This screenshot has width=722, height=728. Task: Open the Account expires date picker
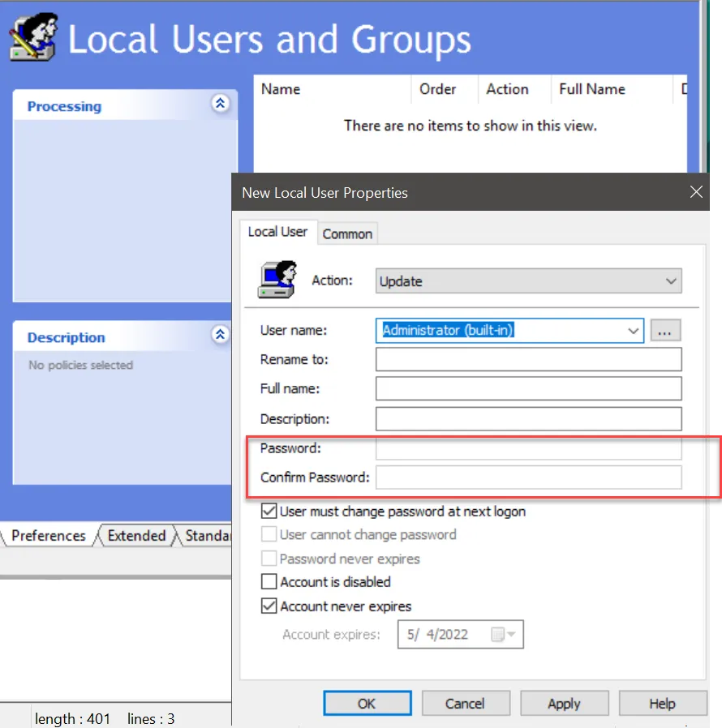[508, 634]
